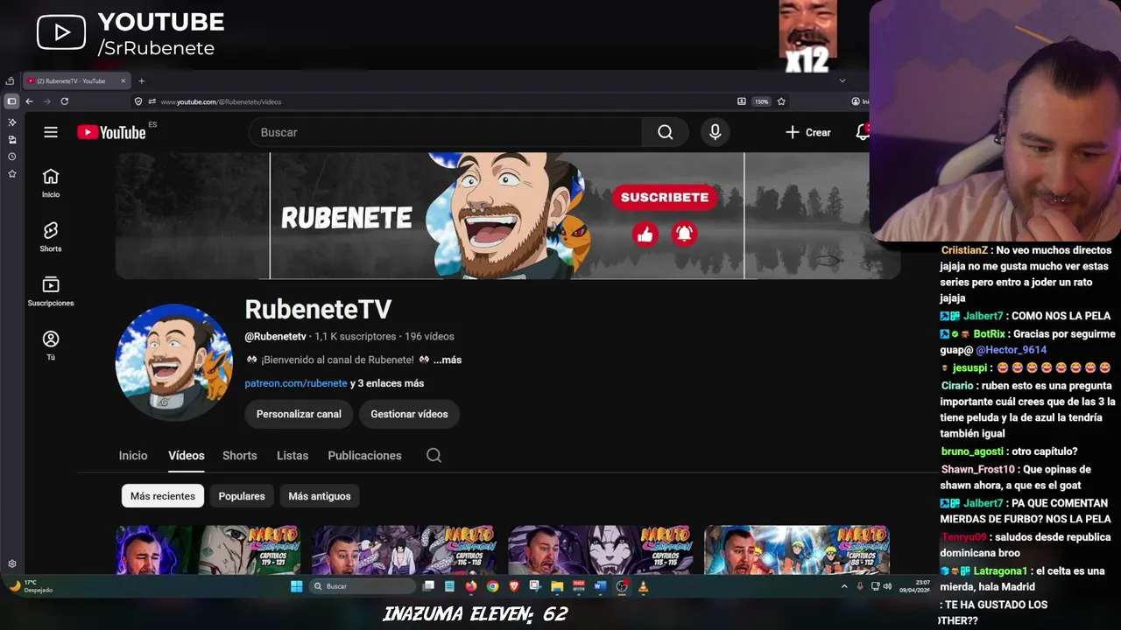The height and width of the screenshot is (630, 1121).
Task: Expand the channel description with ...más
Action: (x=448, y=360)
